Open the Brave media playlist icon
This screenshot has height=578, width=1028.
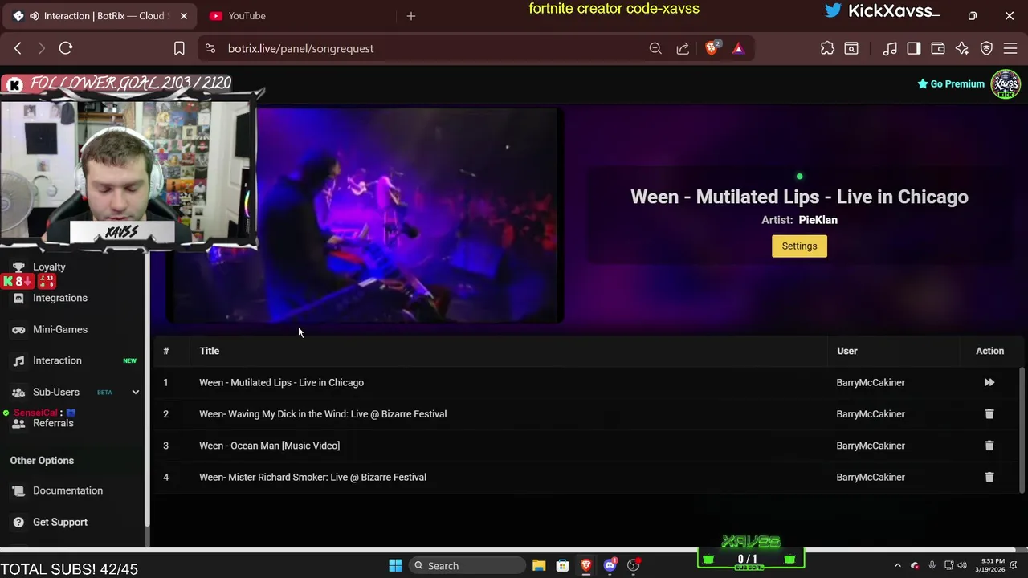pos(890,49)
